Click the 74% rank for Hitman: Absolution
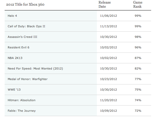Viewport: 155px width, 121px height. [138, 100]
